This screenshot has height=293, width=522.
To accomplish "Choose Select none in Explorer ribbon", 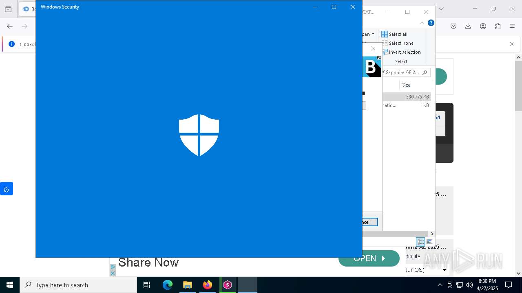I will [397, 43].
